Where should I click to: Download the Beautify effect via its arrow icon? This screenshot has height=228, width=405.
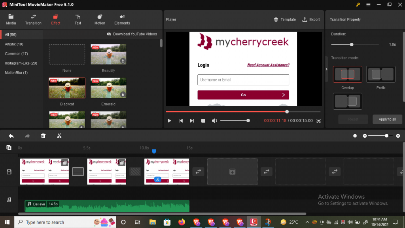[123, 61]
